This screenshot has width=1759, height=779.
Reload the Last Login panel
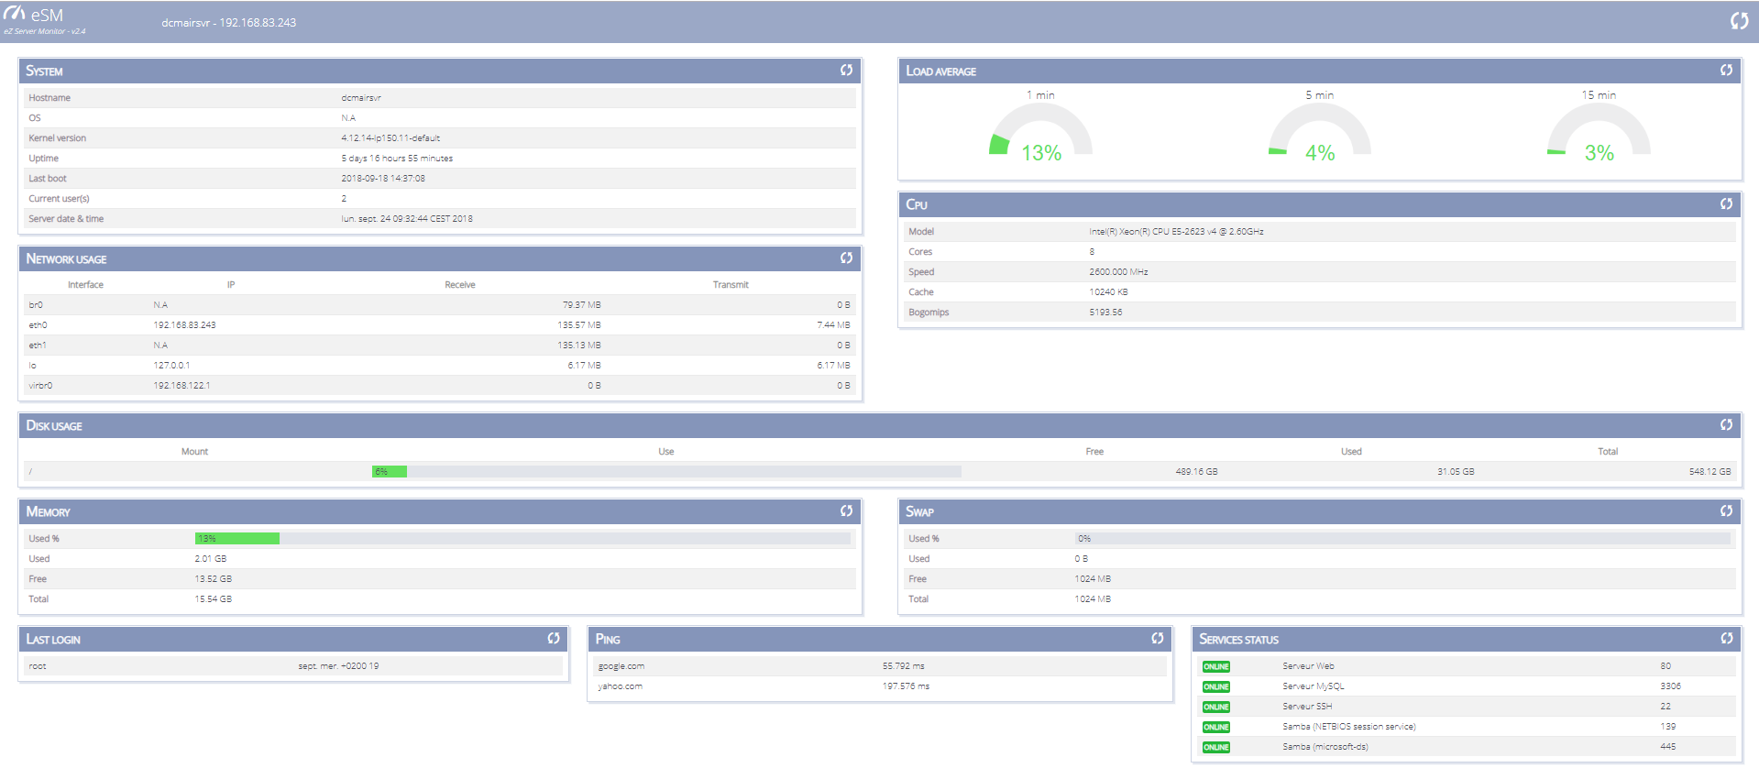point(554,639)
